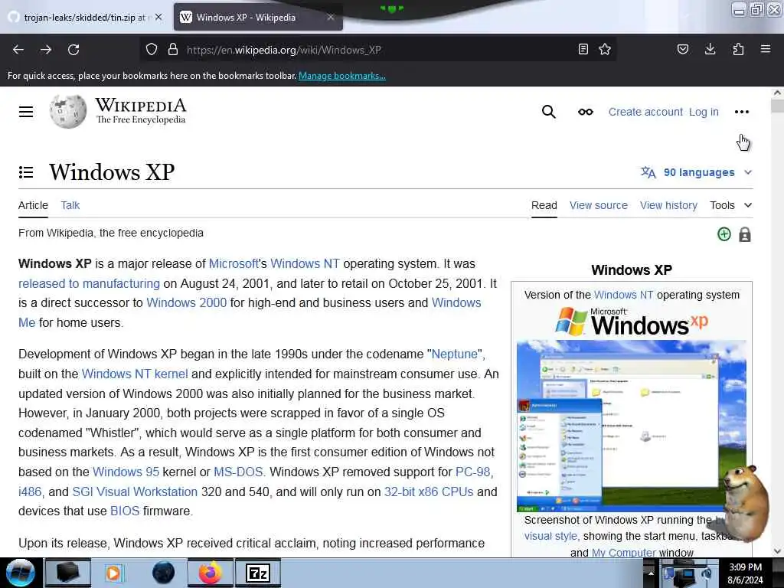Save page to Pocket
This screenshot has height=588, width=784.
(683, 50)
